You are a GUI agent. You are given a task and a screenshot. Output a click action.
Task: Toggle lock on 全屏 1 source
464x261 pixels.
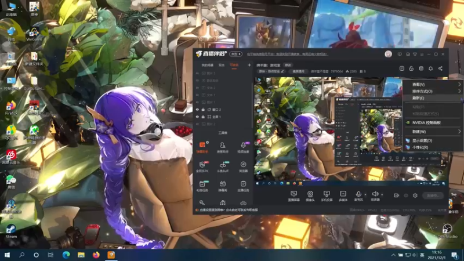204,117
